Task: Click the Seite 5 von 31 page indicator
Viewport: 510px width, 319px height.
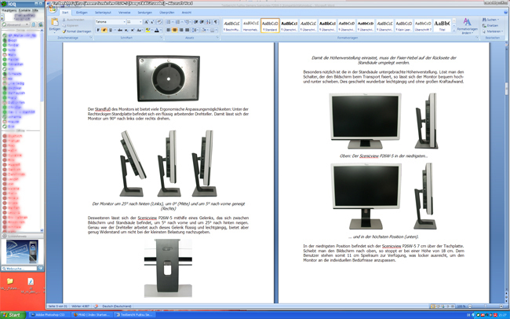Action: click(57, 306)
